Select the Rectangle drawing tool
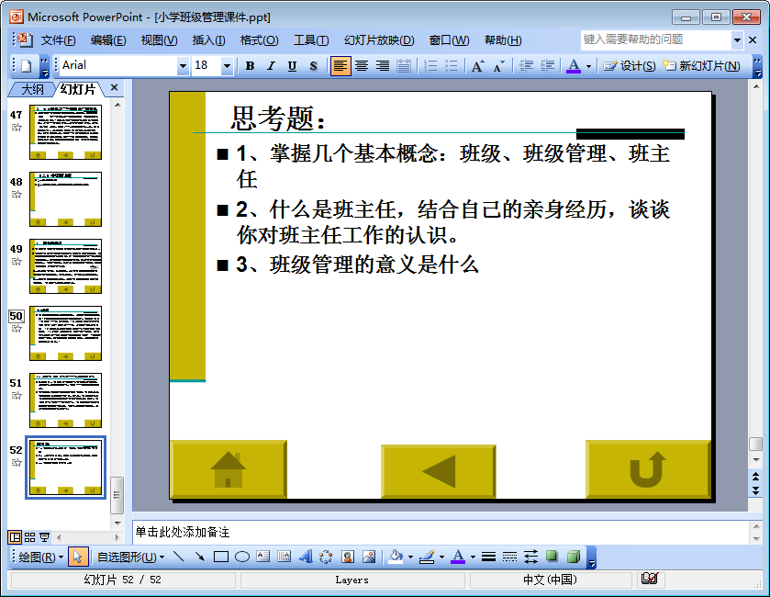The height and width of the screenshot is (597, 770). [x=221, y=557]
